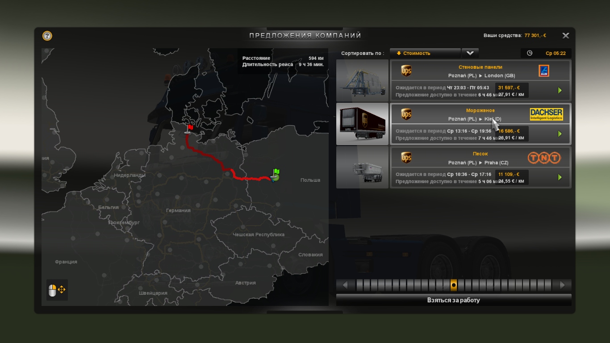This screenshot has width=610, height=343.
Task: Select the Мороженое UPS trailer thumbnail
Action: coord(362,124)
